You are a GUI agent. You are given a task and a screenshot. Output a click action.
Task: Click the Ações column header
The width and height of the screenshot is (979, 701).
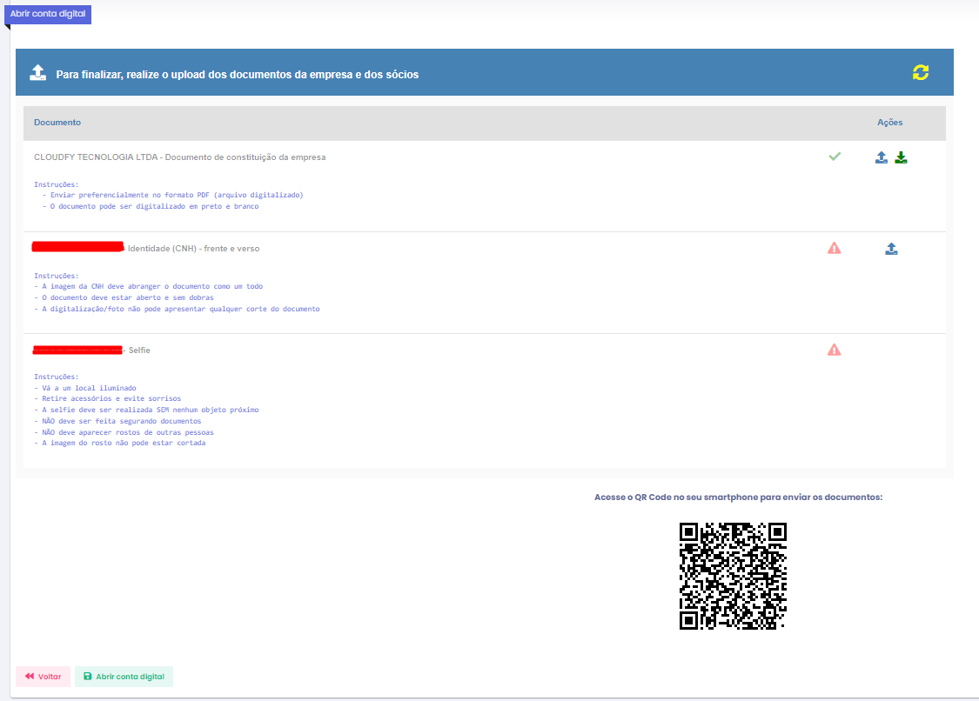pyautogui.click(x=889, y=123)
